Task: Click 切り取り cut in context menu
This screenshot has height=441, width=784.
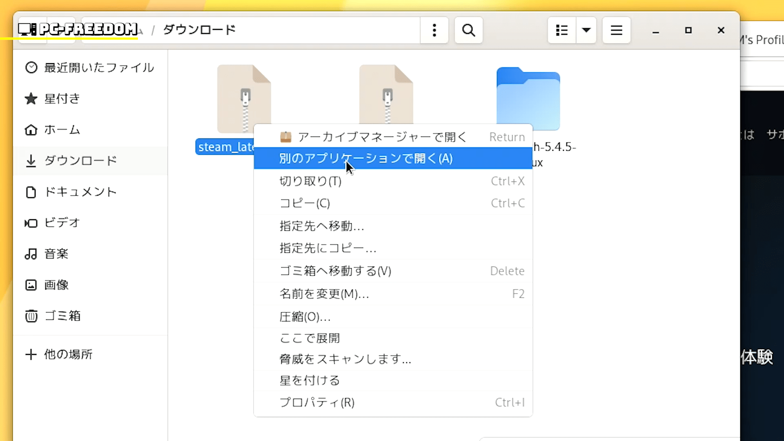Action: (x=310, y=181)
